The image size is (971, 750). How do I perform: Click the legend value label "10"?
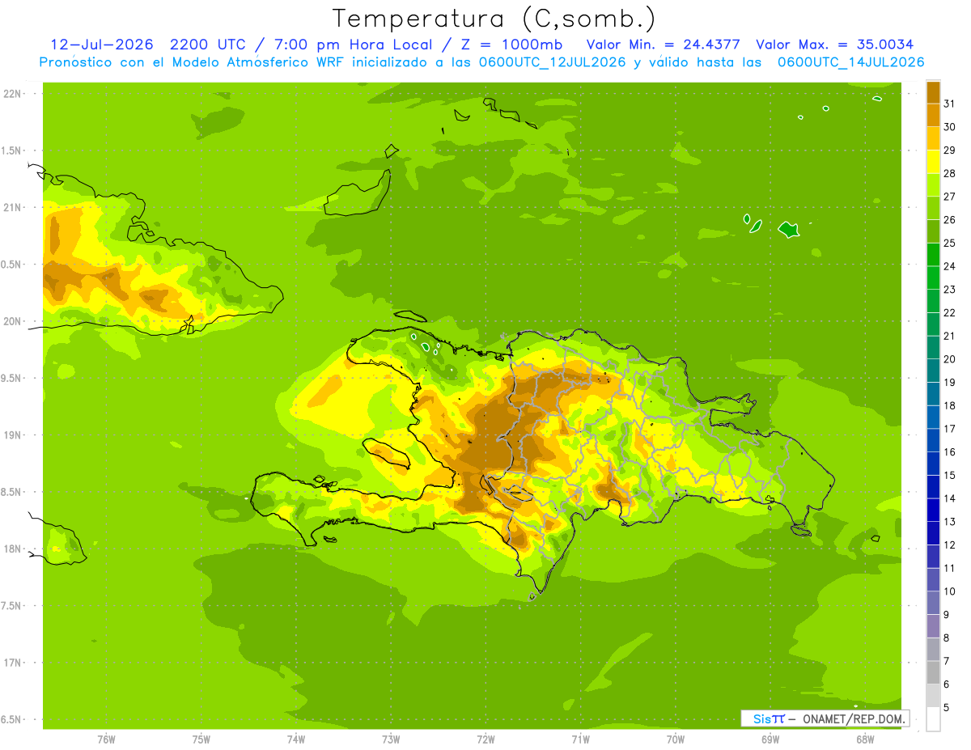(x=949, y=591)
